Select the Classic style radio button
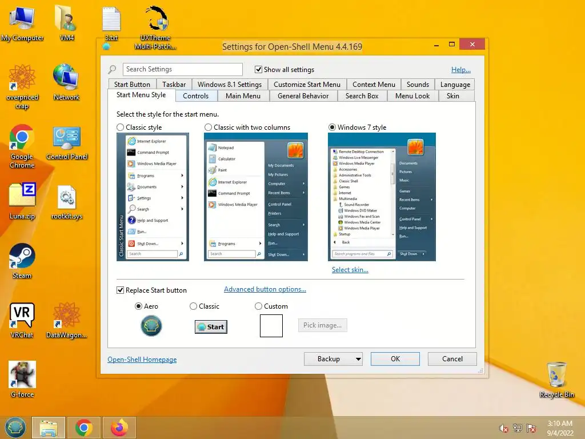Screen dimensions: 585x439 pyautogui.click(x=120, y=127)
